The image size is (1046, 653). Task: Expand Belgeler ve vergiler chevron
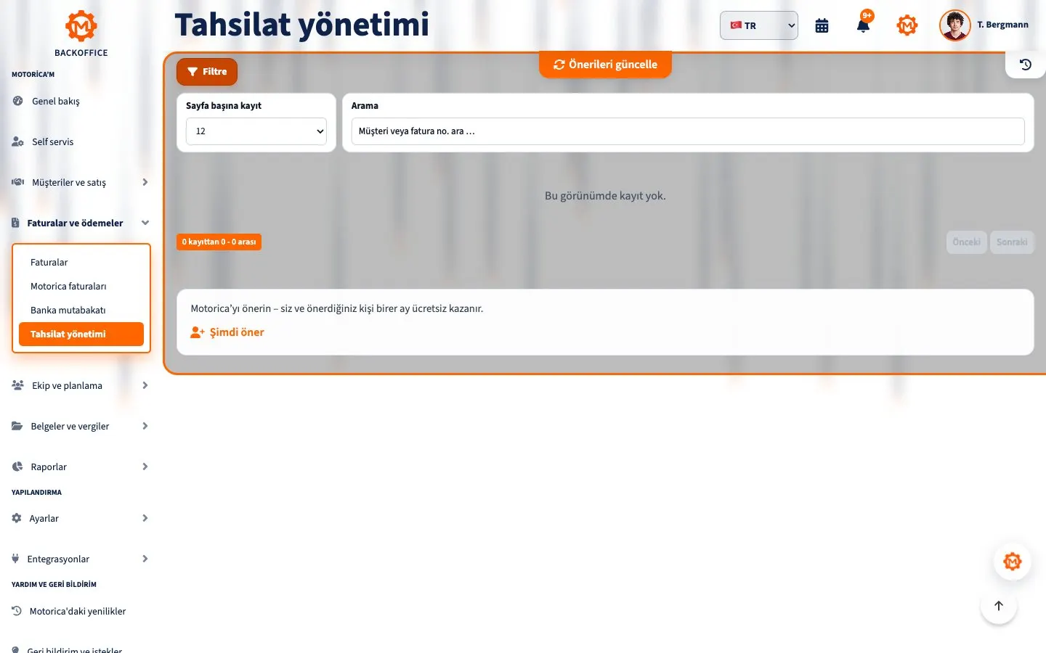(x=145, y=426)
